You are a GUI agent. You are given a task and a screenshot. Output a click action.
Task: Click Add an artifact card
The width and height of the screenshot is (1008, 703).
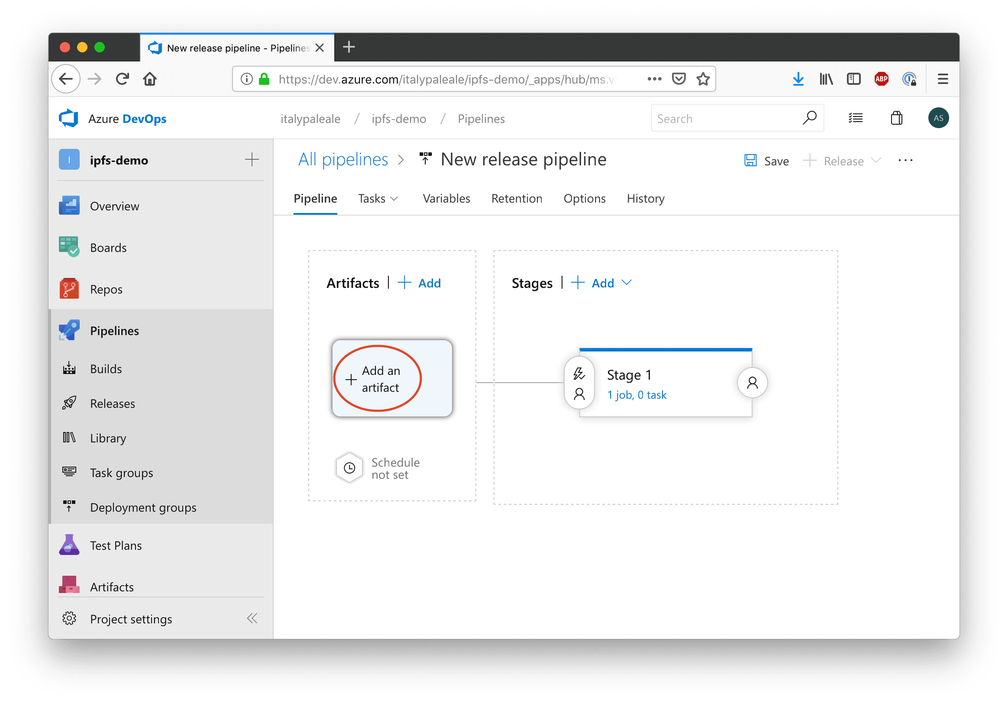pos(392,379)
